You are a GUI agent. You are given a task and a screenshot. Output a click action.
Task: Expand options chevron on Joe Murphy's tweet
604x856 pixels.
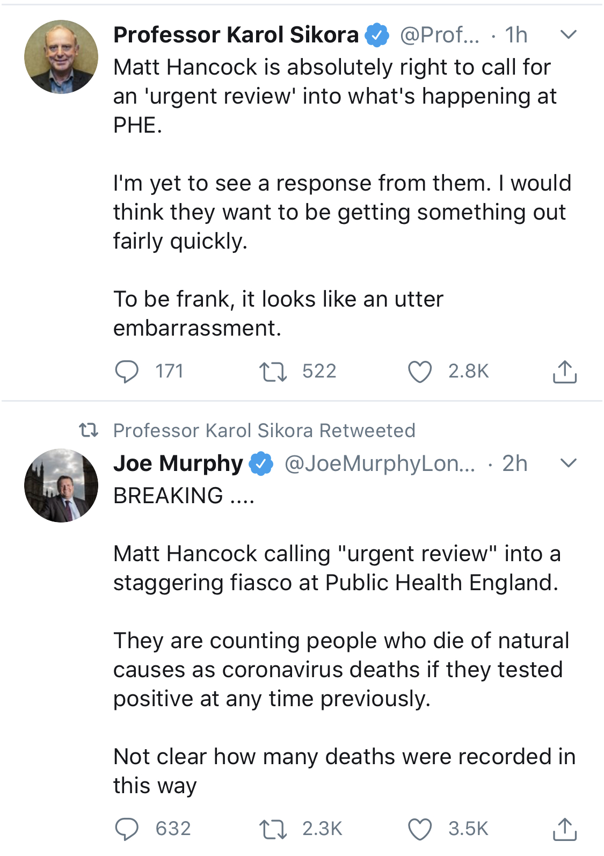pos(568,463)
